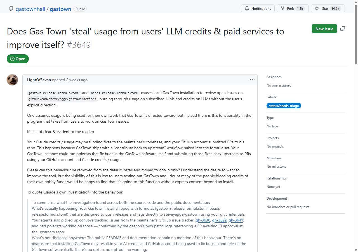This screenshot has width=358, height=252.
Task: Click the repository icon beside gastownhall
Action: coord(11,9)
